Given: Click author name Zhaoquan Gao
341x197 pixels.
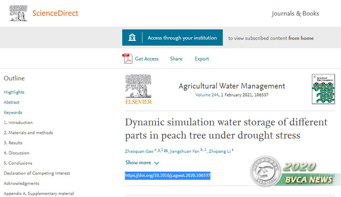Looking at the screenshot, I should tap(140, 151).
